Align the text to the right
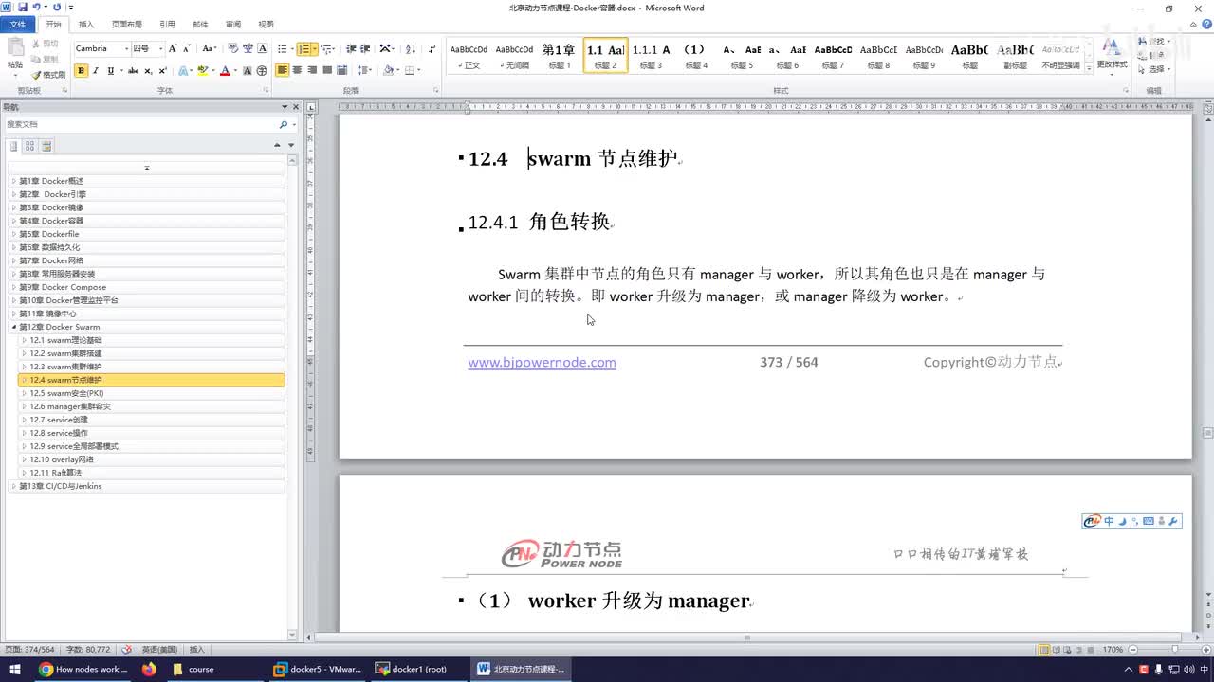This screenshot has width=1214, height=682. [x=312, y=71]
